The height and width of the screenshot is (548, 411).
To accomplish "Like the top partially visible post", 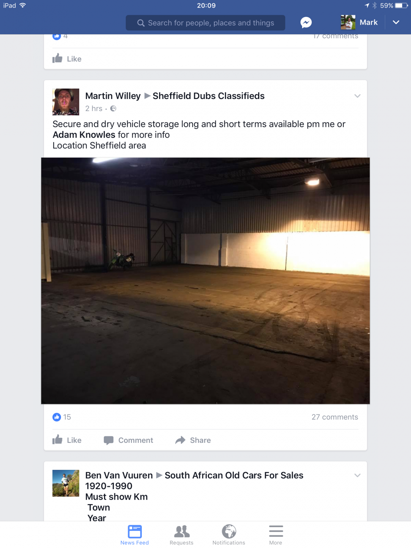I will [x=67, y=59].
